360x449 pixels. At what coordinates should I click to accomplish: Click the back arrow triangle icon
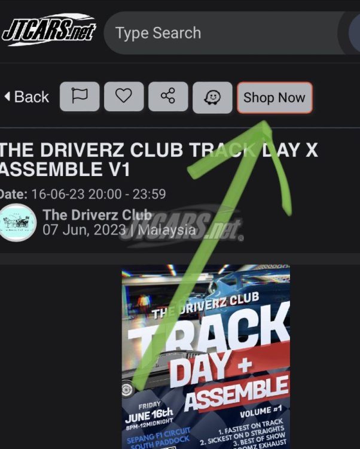(x=7, y=96)
